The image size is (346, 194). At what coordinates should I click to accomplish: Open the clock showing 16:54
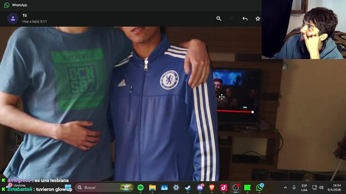334,188
